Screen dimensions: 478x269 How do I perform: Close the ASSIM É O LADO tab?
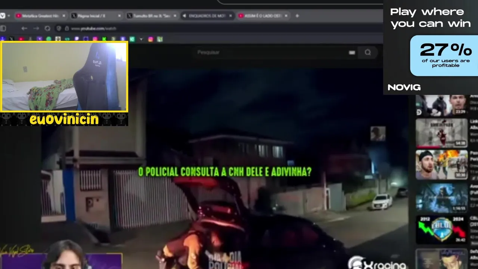[286, 16]
